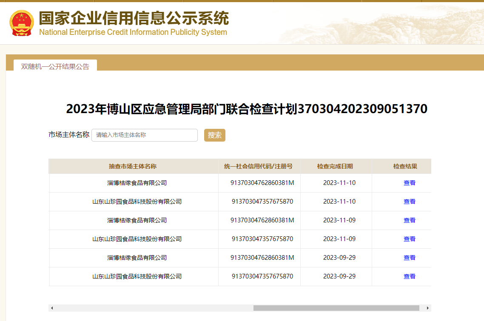
Task: Open 查看 link for 淄博桔缘食品 2023-11-10 row
Action: pos(409,183)
